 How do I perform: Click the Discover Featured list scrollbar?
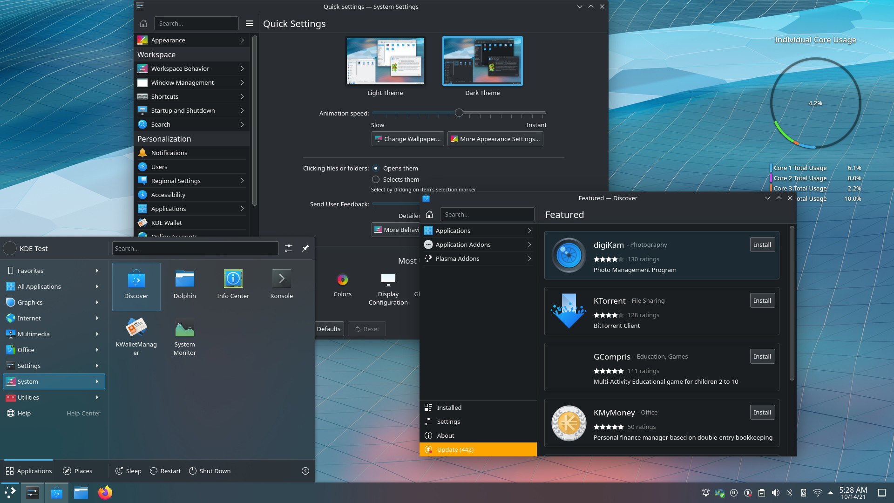792,303
